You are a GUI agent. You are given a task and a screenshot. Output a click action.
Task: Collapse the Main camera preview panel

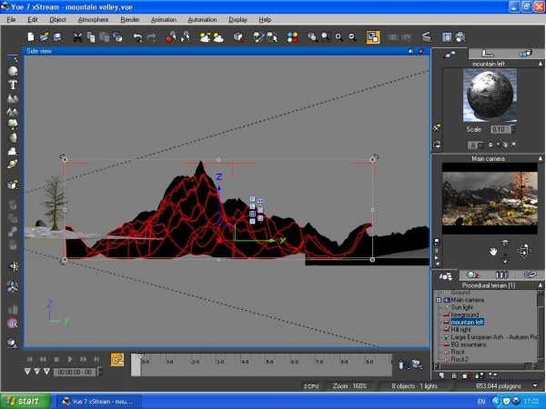point(540,158)
